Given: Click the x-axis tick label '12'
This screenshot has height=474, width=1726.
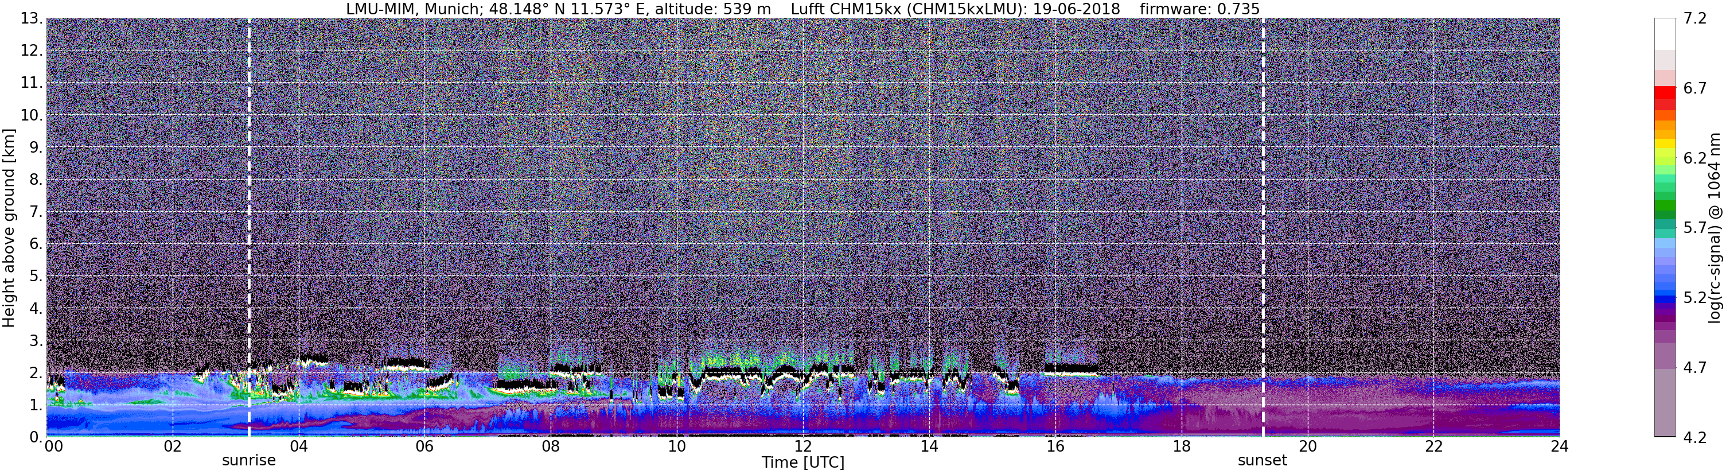Looking at the screenshot, I should point(802,446).
